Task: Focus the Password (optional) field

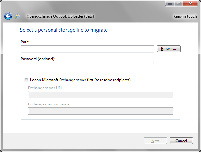Action: (x=87, y=66)
